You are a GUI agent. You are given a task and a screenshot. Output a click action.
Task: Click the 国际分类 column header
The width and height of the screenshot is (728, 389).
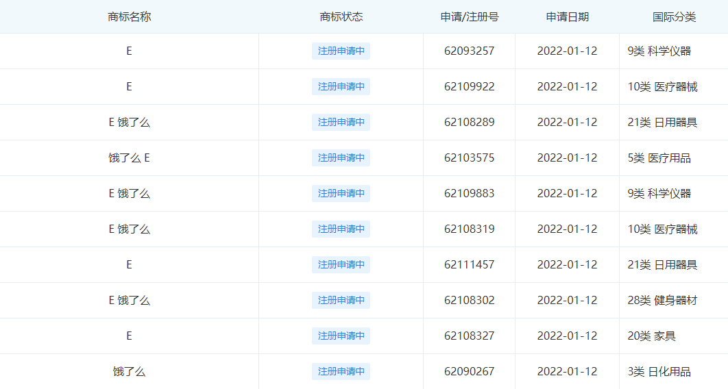click(x=674, y=17)
